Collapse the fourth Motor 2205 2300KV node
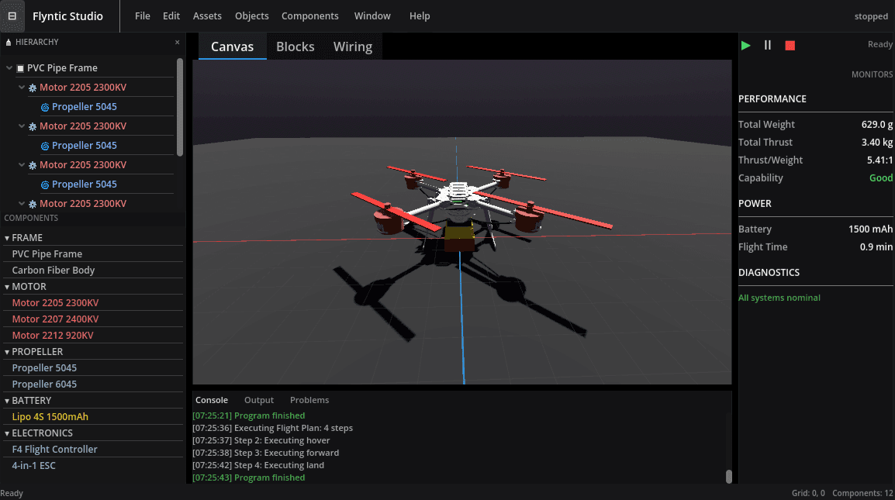This screenshot has width=895, height=500. click(x=22, y=204)
